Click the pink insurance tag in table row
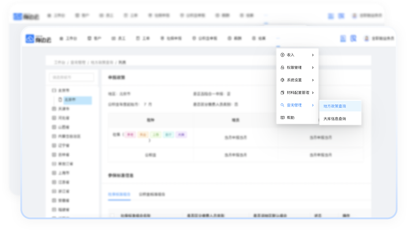Viewport: 407px width, 230px height. (x=130, y=134)
